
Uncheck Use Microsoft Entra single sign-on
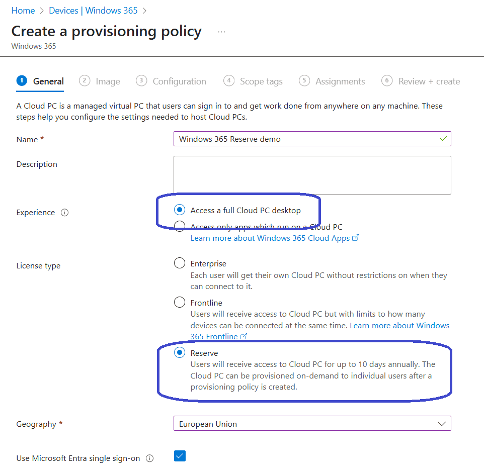coord(180,456)
